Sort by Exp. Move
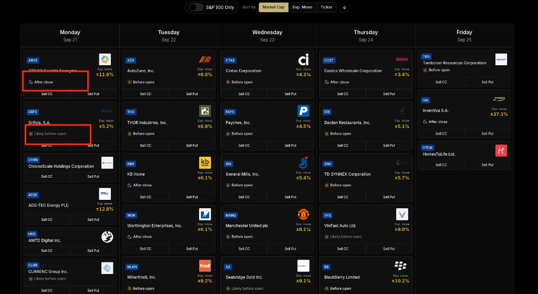The height and width of the screenshot is (294, 538). (x=302, y=7)
